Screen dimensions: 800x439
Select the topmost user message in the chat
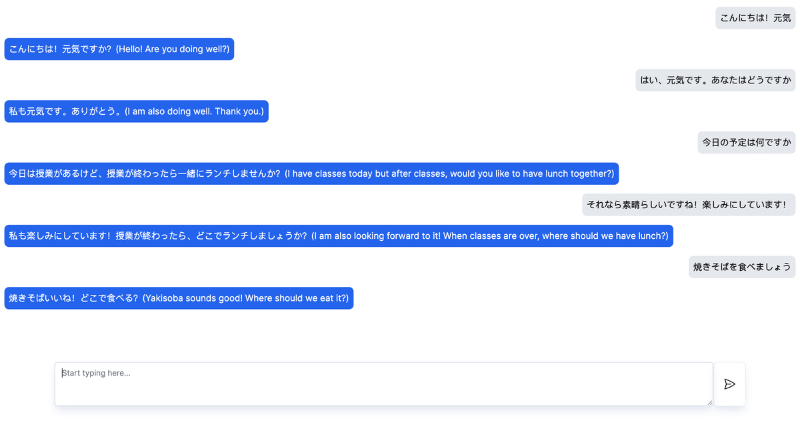tap(755, 18)
